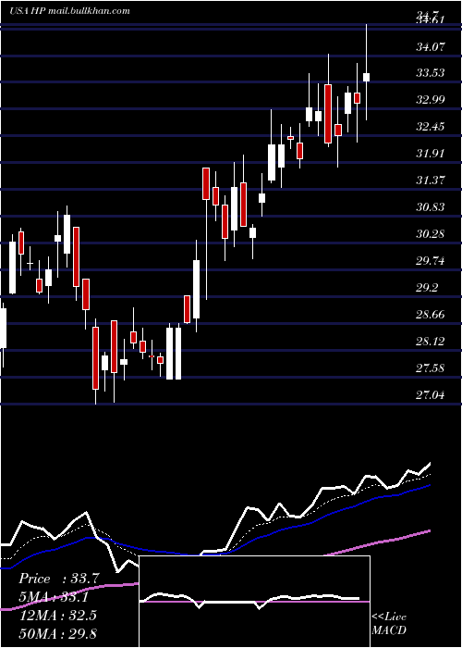Image resolution: width=462 pixels, height=648 pixels.
Task: Click the 30.28 price axis label
Action: tap(431, 234)
